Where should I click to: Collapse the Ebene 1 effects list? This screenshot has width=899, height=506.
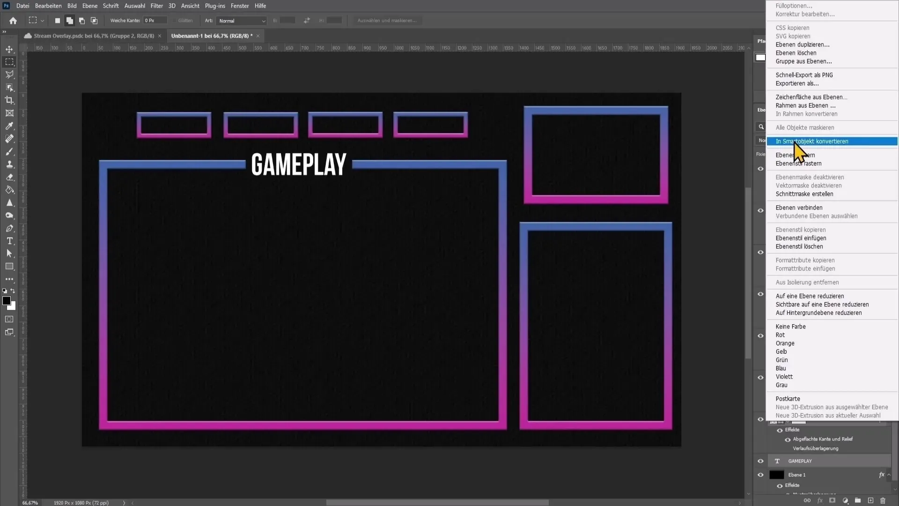(x=889, y=475)
